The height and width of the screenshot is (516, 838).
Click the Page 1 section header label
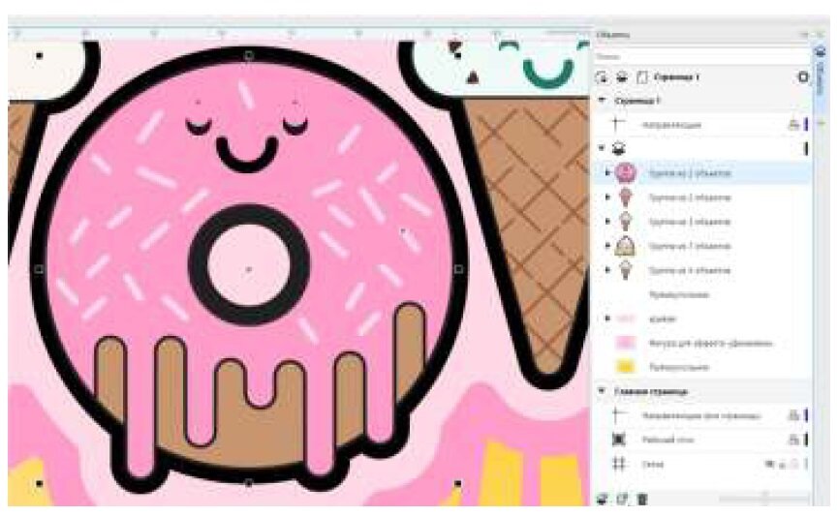click(637, 101)
